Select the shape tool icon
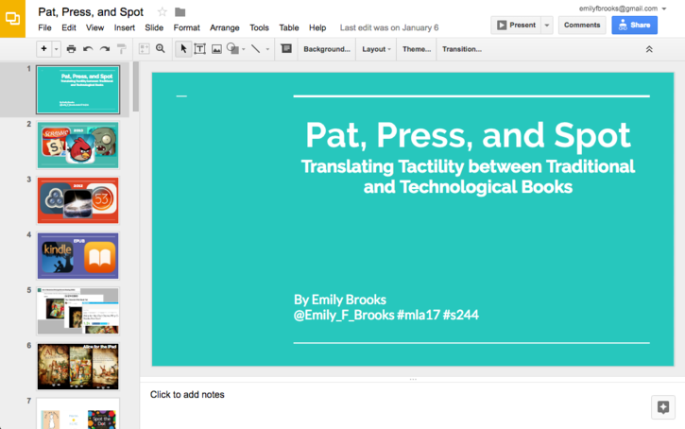This screenshot has height=429, width=685. pyautogui.click(x=232, y=49)
